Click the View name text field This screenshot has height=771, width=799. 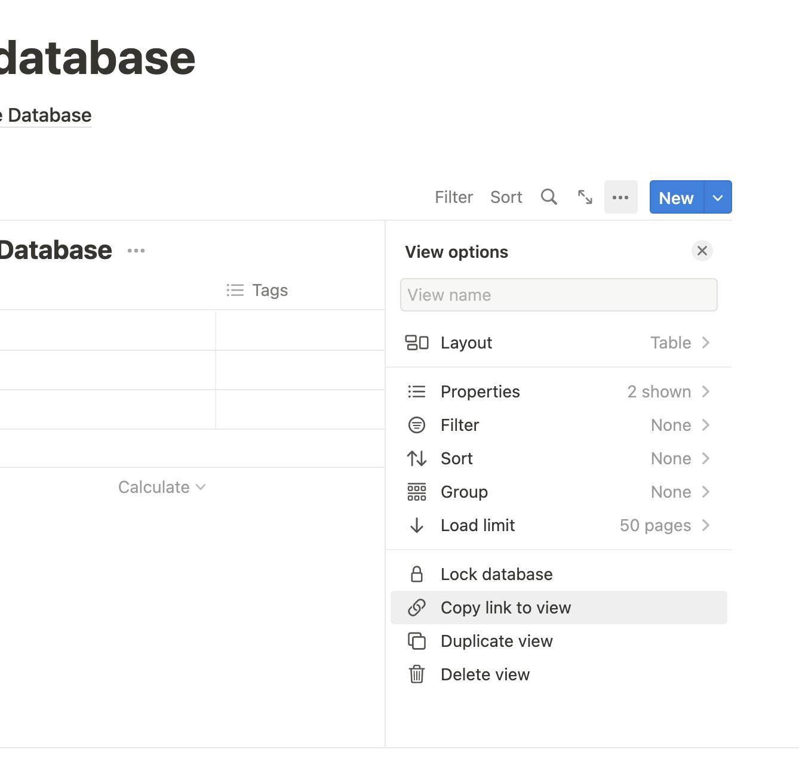pos(558,295)
